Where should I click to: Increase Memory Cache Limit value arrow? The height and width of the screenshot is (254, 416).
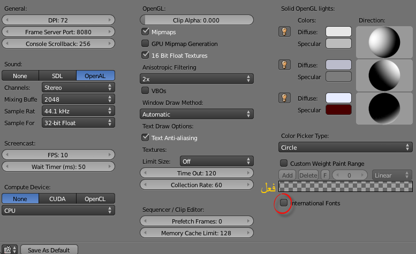click(x=248, y=233)
